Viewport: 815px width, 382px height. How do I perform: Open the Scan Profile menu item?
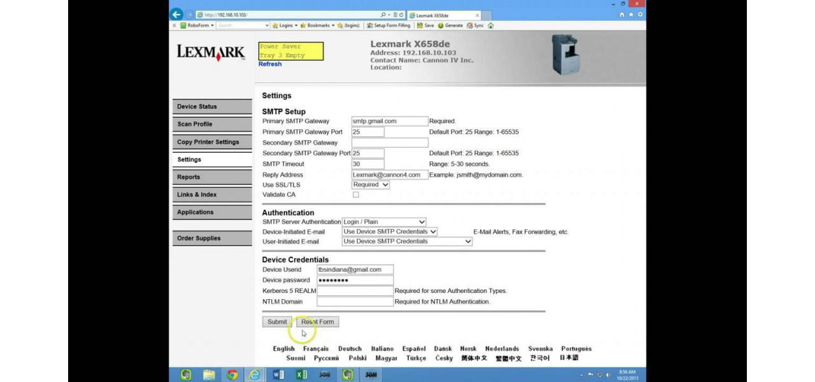pyautogui.click(x=213, y=124)
